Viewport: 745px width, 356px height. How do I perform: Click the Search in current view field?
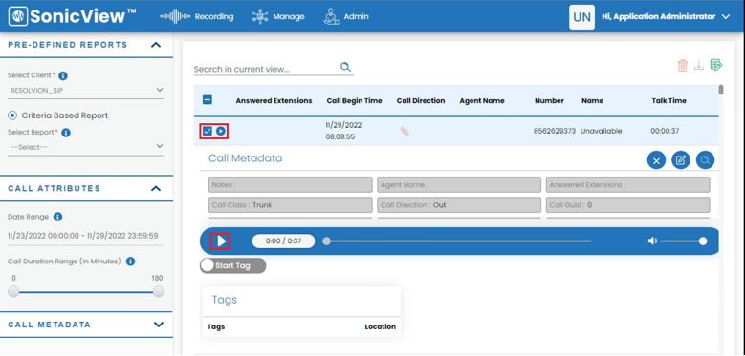tap(266, 69)
